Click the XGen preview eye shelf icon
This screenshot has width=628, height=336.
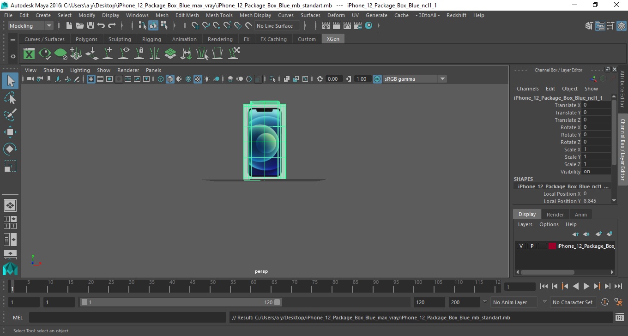45,54
